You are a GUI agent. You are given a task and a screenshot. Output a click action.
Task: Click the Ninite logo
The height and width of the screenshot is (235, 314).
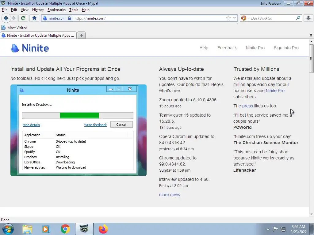(x=30, y=48)
